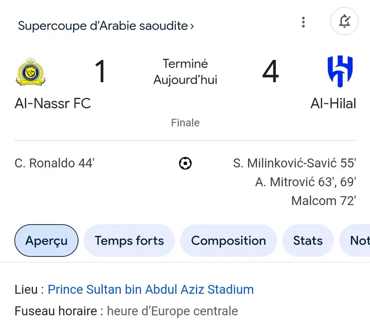Select scorer A. Mitrović 63', 69'

click(306, 182)
